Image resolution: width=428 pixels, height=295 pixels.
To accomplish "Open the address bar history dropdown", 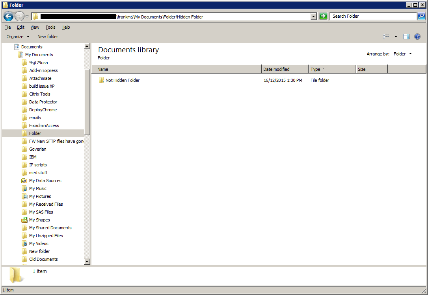I will pyautogui.click(x=314, y=17).
